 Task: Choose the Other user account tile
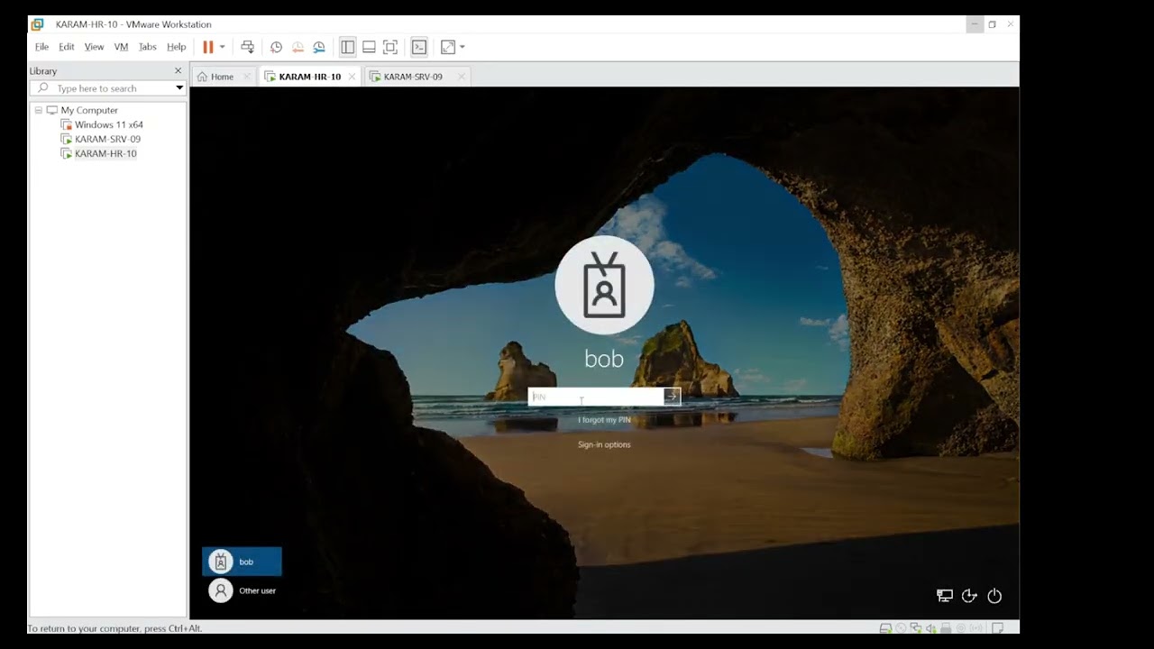242,590
